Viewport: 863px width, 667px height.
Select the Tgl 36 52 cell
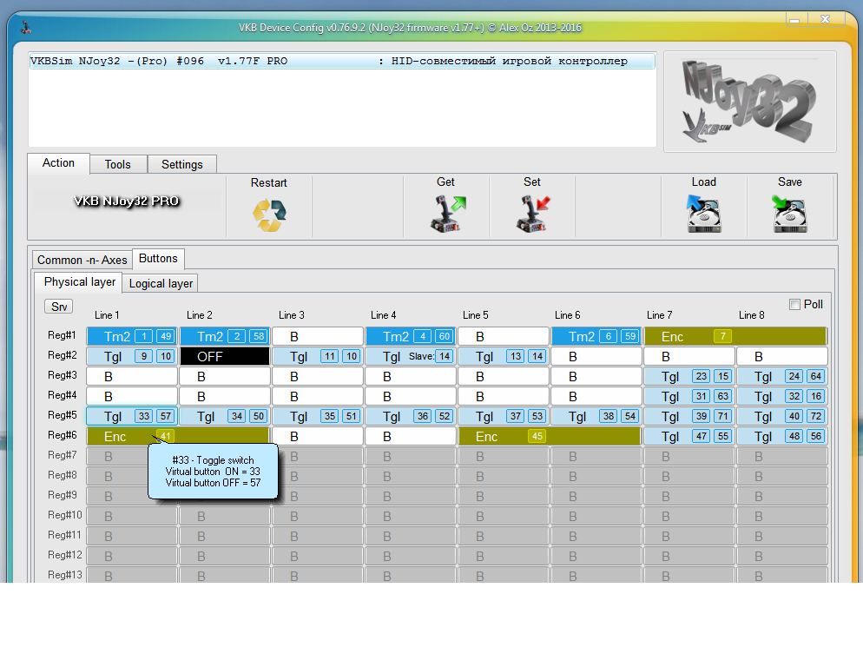(x=411, y=416)
